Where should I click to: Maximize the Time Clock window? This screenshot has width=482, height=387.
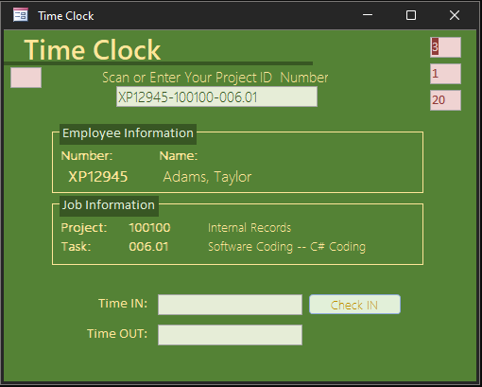(x=411, y=15)
